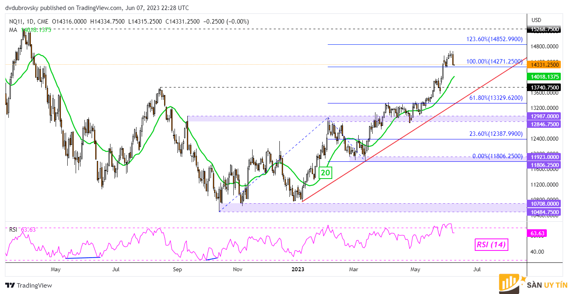Click the RSI (14) boxed annotation
The image size is (568, 294).
[491, 244]
